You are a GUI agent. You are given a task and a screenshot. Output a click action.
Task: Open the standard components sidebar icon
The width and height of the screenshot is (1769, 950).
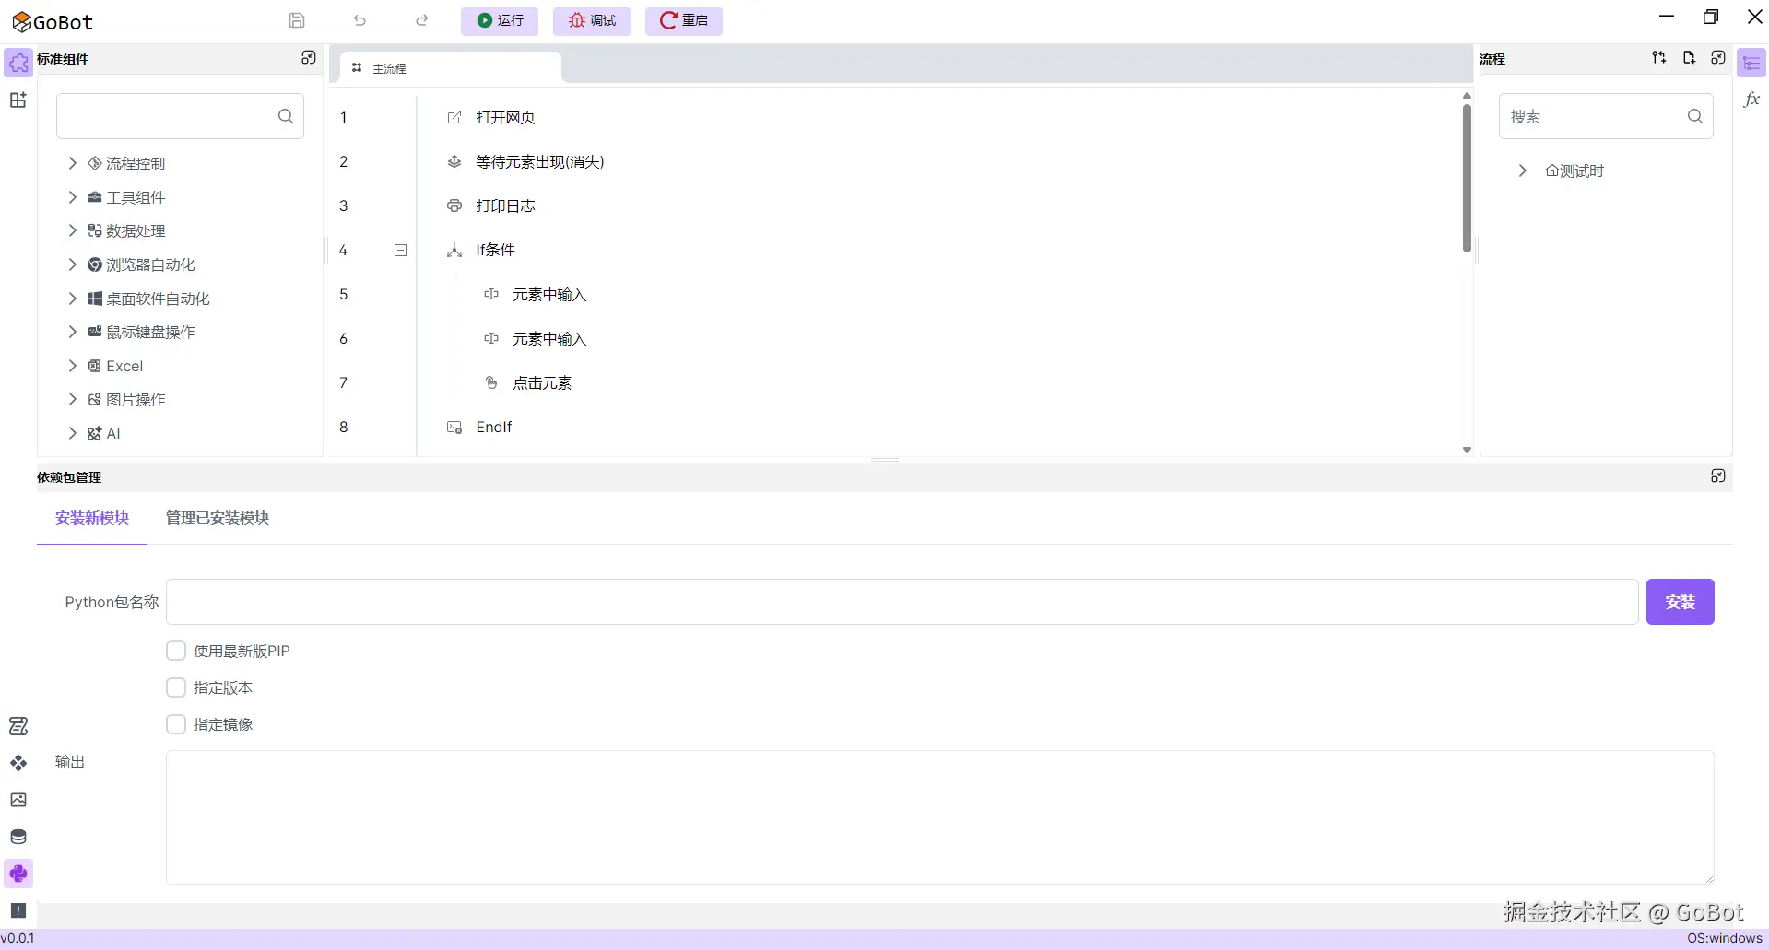pyautogui.click(x=18, y=63)
